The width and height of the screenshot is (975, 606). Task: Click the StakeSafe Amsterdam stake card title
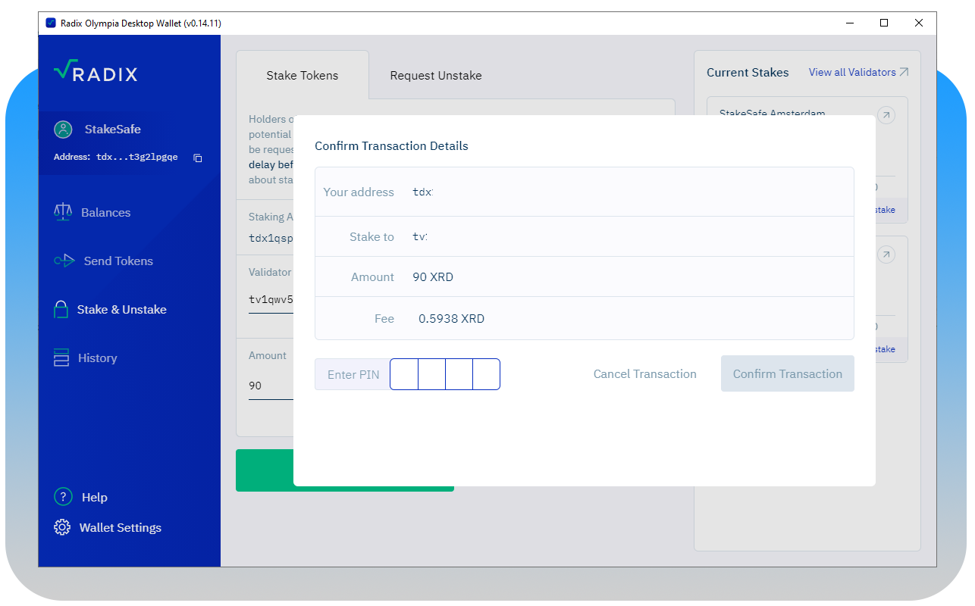(772, 114)
